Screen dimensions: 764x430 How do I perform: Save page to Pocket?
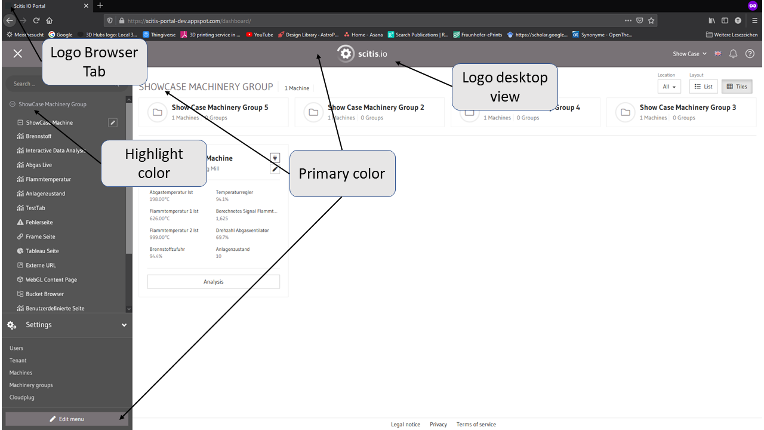640,20
